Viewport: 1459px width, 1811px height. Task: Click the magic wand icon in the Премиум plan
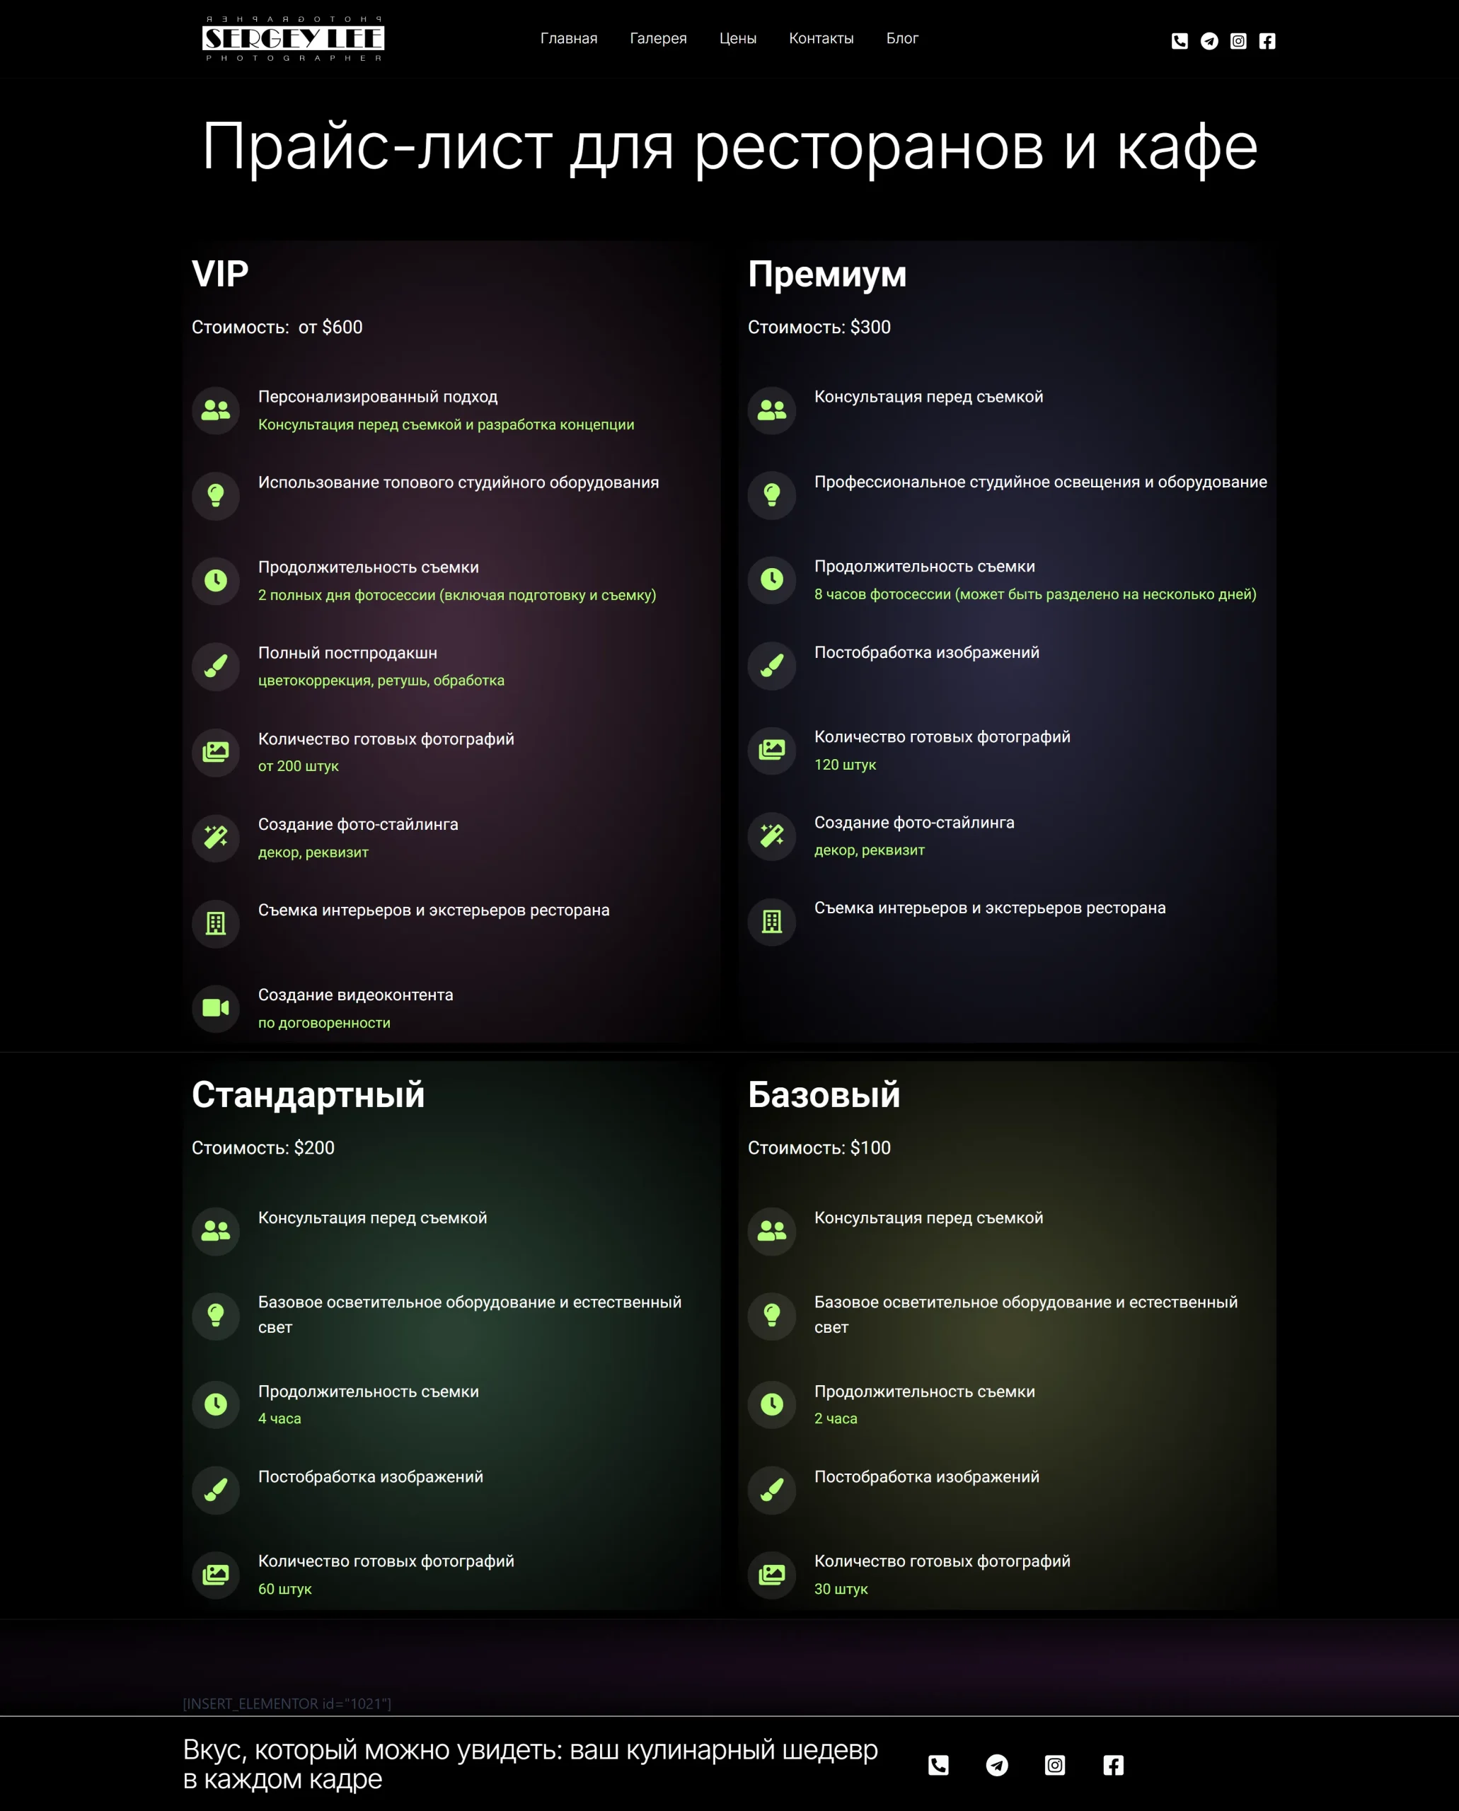[x=771, y=835]
